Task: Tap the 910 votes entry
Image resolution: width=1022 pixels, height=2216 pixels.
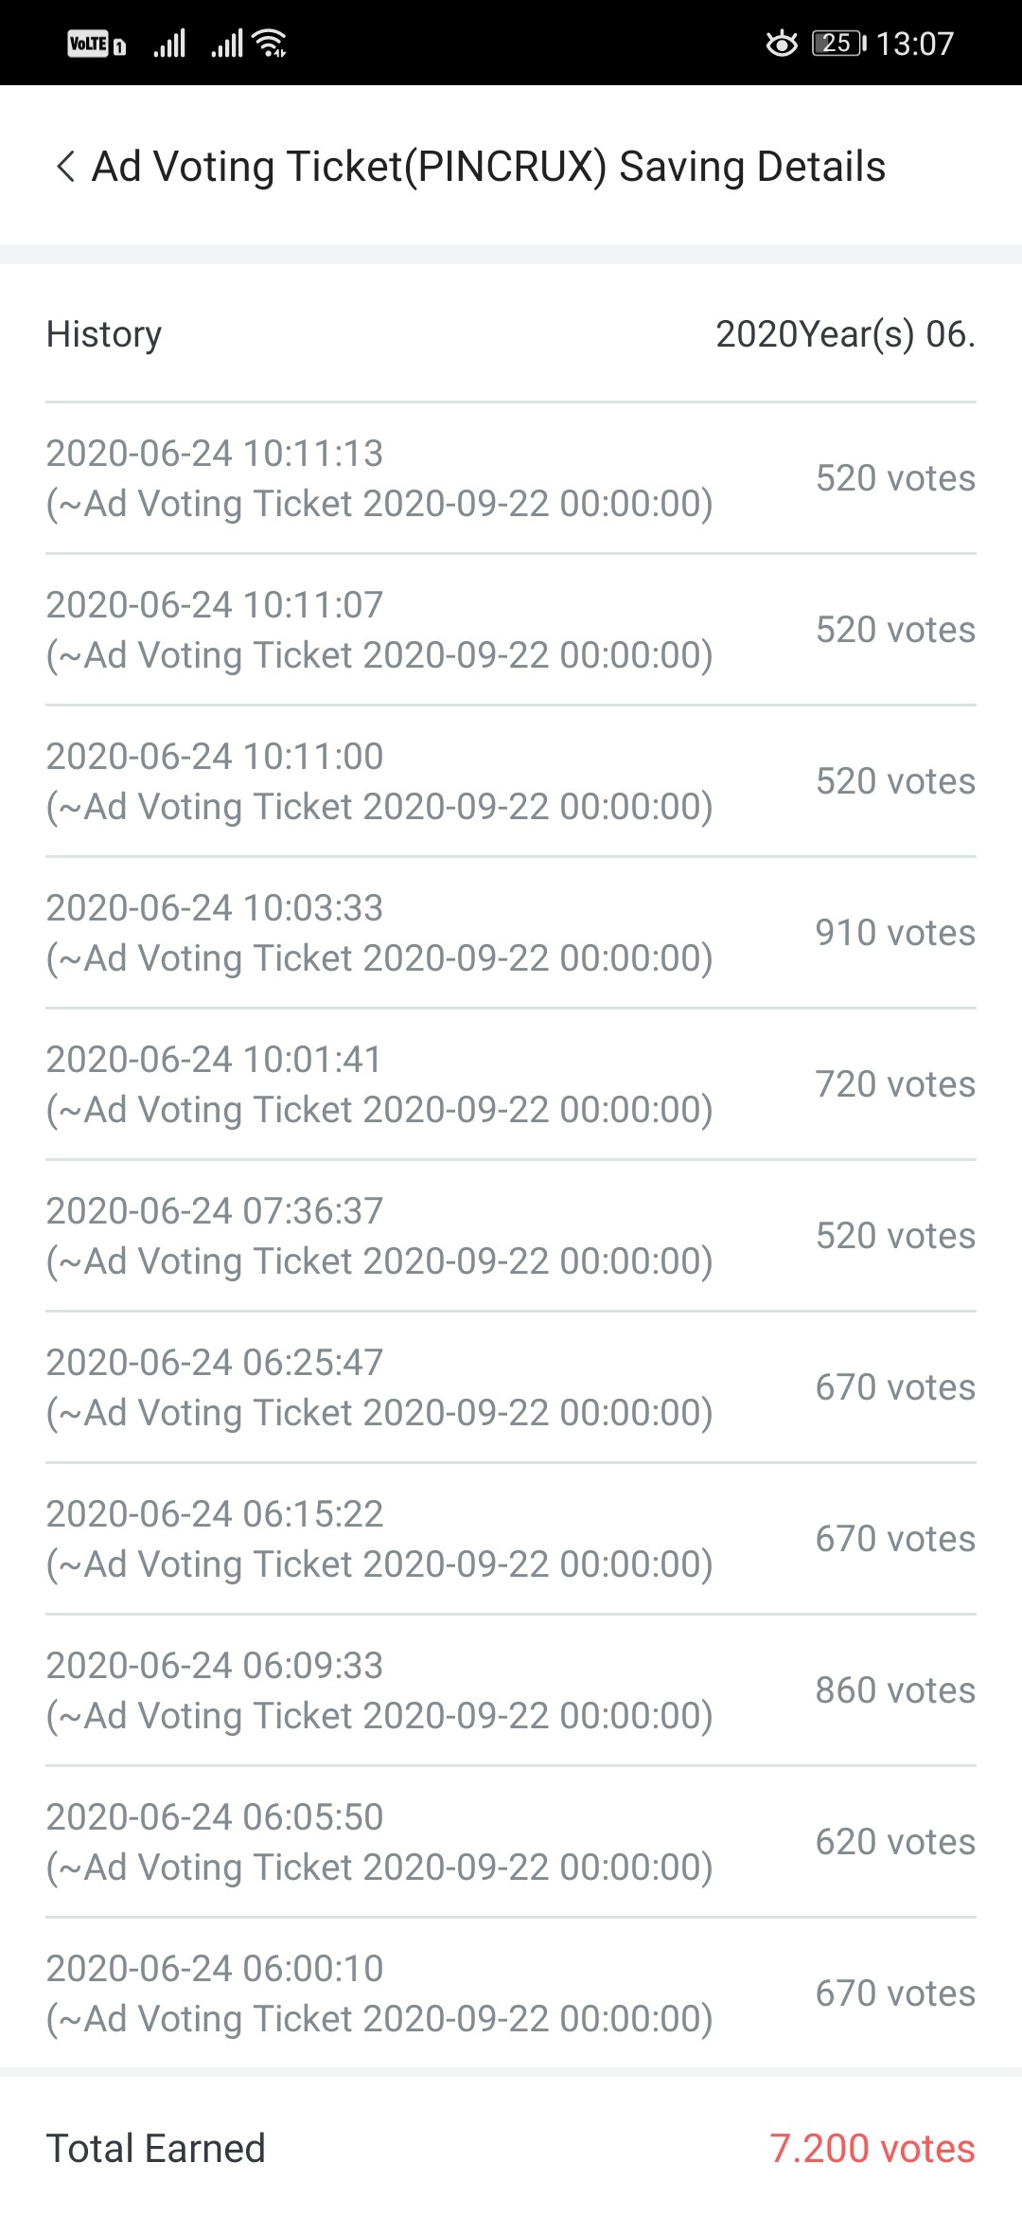Action: (x=894, y=933)
